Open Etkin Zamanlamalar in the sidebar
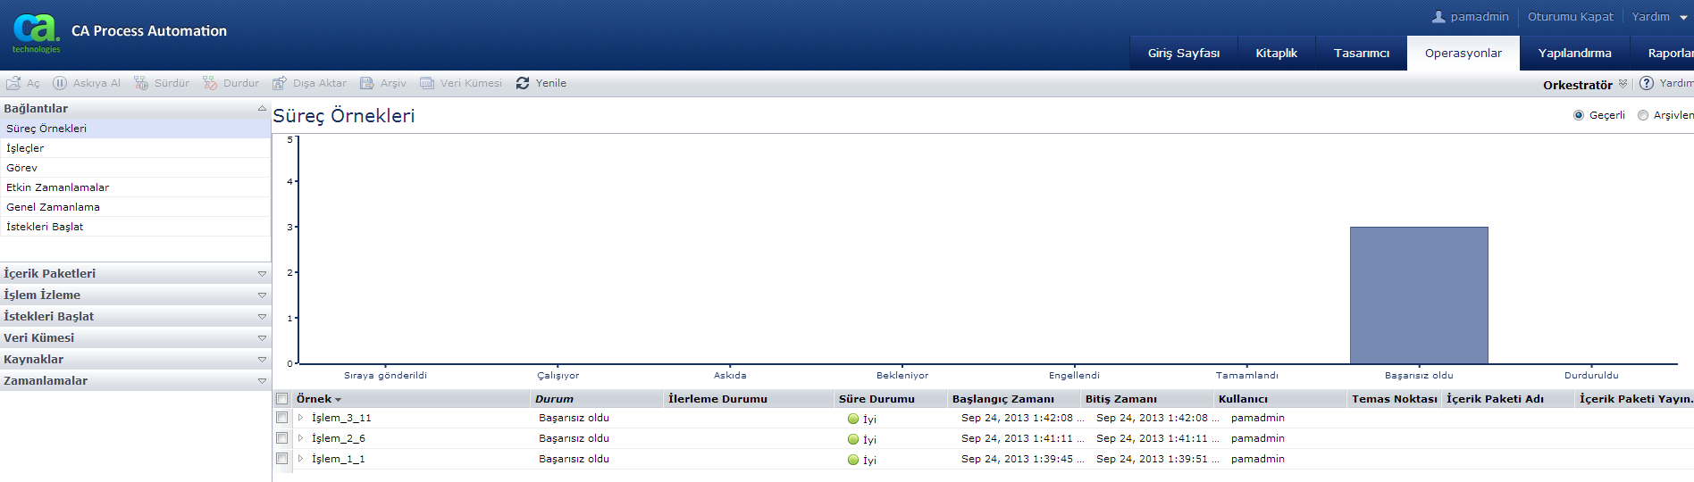This screenshot has width=1694, height=482. [x=135, y=187]
